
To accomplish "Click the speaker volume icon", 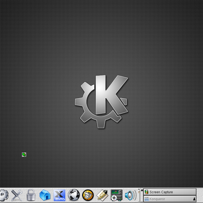I will point(130,195).
